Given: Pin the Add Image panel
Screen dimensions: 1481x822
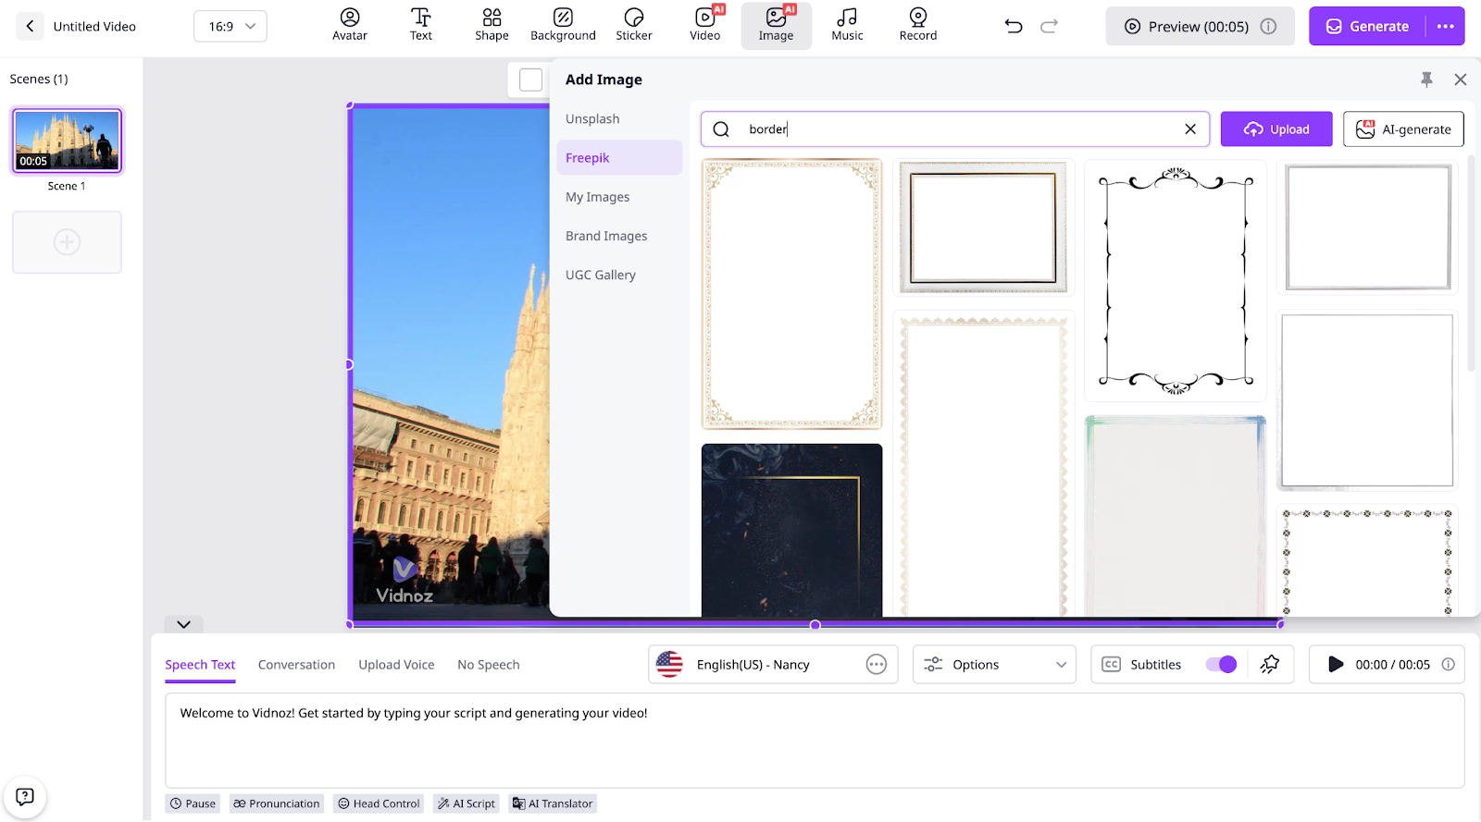Looking at the screenshot, I should pyautogui.click(x=1426, y=80).
